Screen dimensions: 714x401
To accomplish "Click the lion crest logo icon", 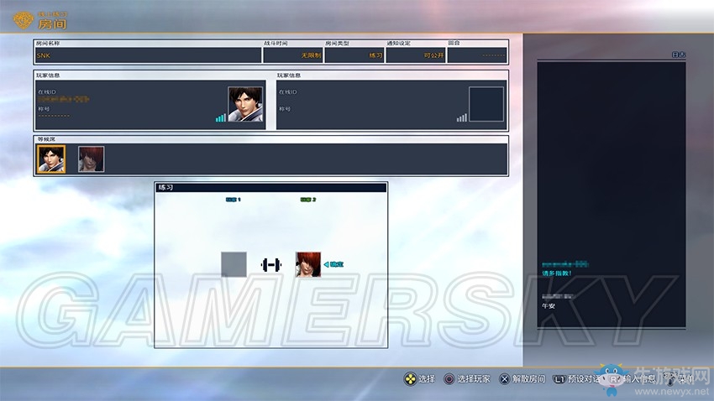I will tap(24, 19).
